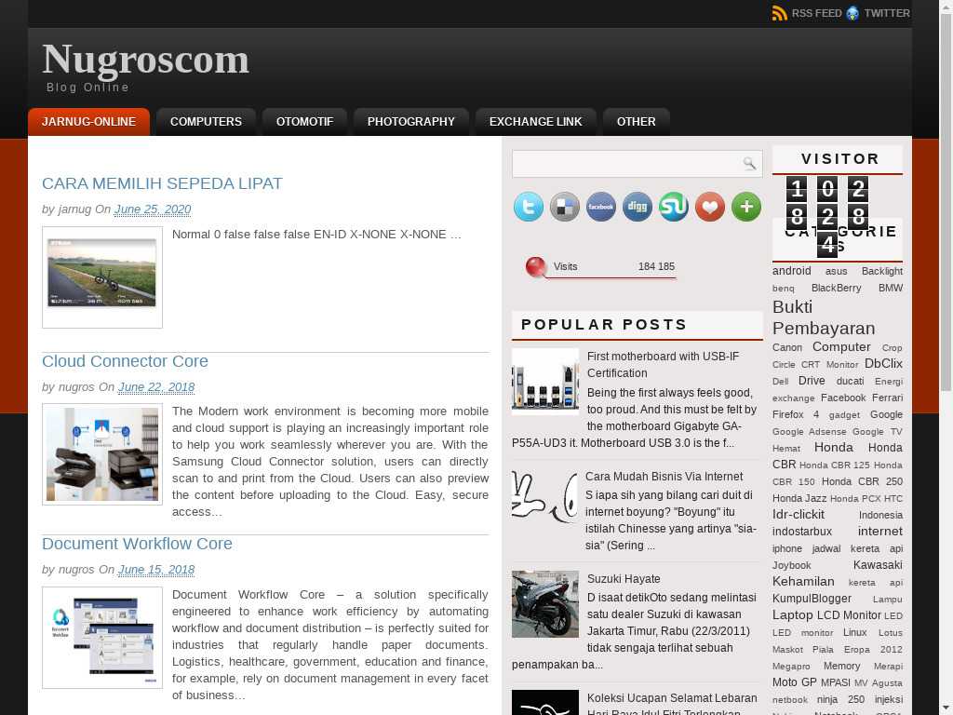Select the 'BMW' category tag
The width and height of the screenshot is (953, 715).
pos(891,288)
